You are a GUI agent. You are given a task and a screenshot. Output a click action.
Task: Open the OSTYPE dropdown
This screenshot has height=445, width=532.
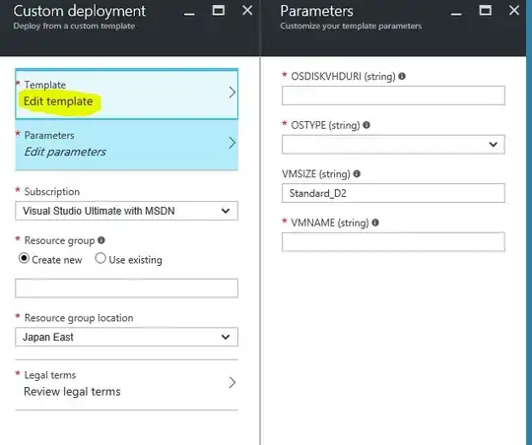[393, 144]
